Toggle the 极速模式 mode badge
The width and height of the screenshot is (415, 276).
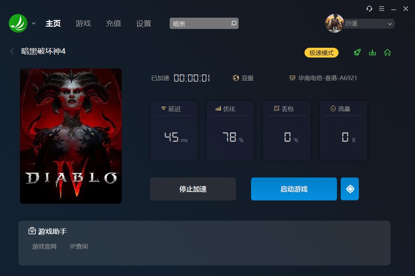click(321, 53)
